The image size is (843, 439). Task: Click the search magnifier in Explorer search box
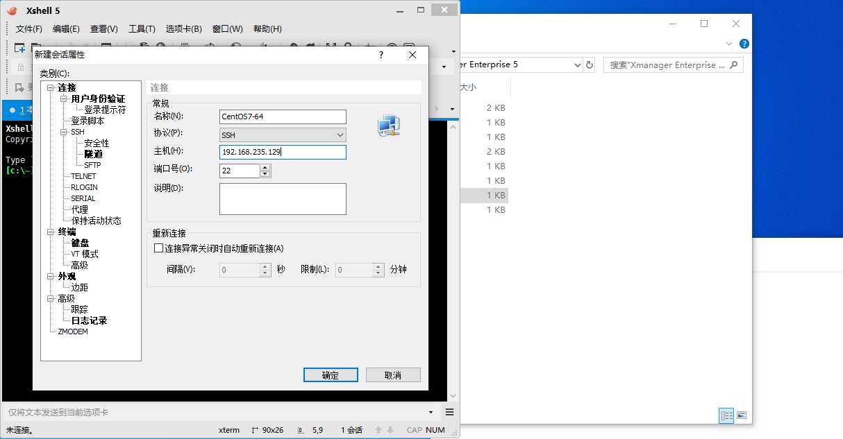[x=735, y=64]
